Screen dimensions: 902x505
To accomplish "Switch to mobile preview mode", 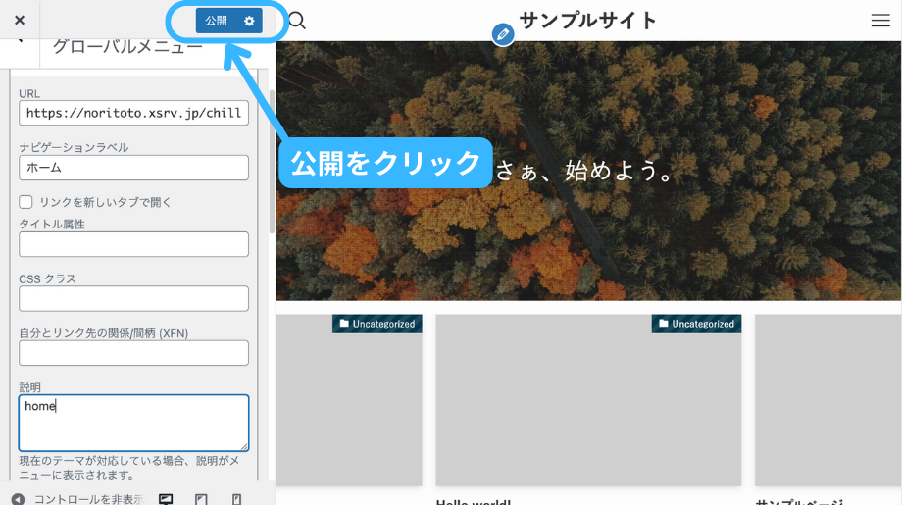I will 236,498.
